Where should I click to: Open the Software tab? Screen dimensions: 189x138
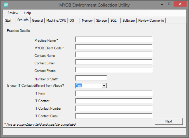coord(129,21)
